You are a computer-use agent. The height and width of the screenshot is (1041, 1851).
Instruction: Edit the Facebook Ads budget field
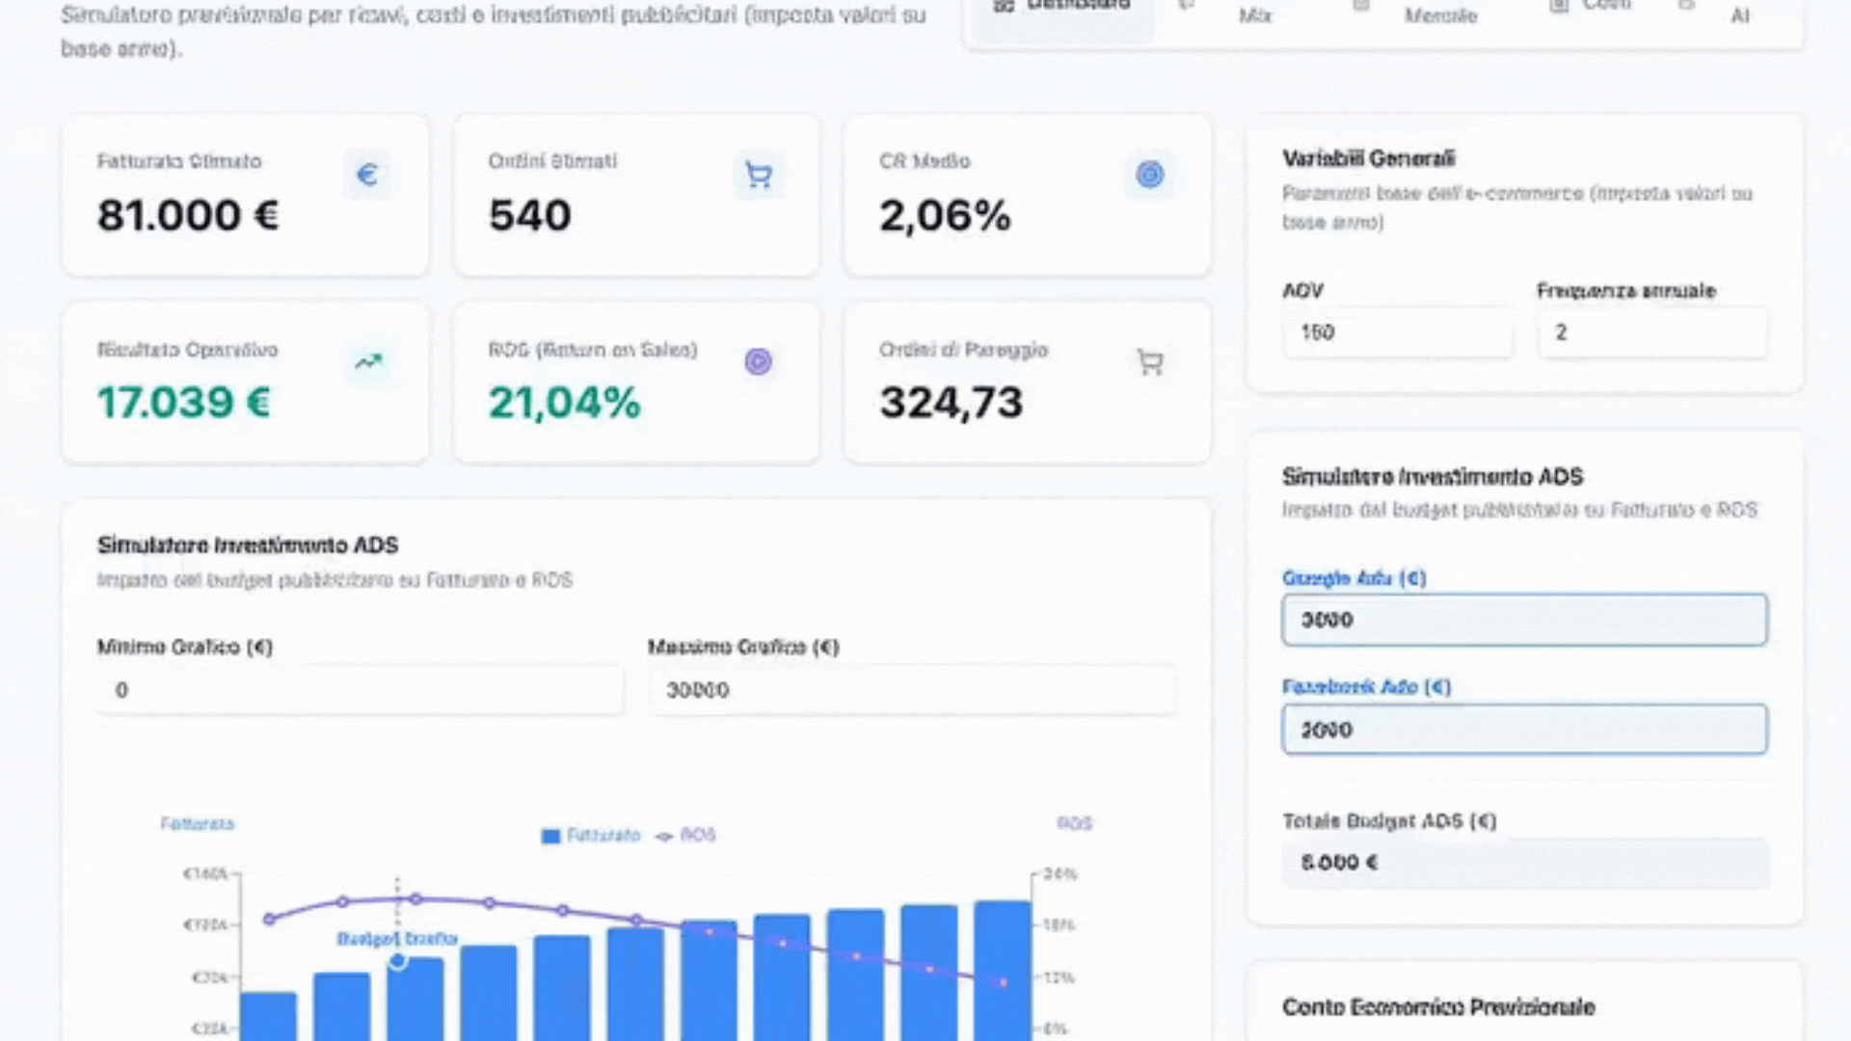[1523, 730]
